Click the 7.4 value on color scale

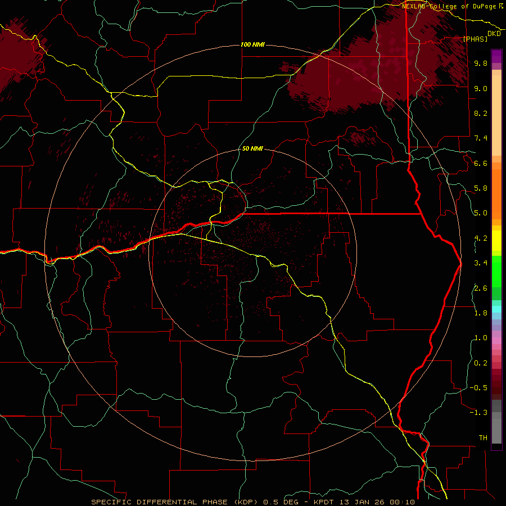(x=481, y=138)
